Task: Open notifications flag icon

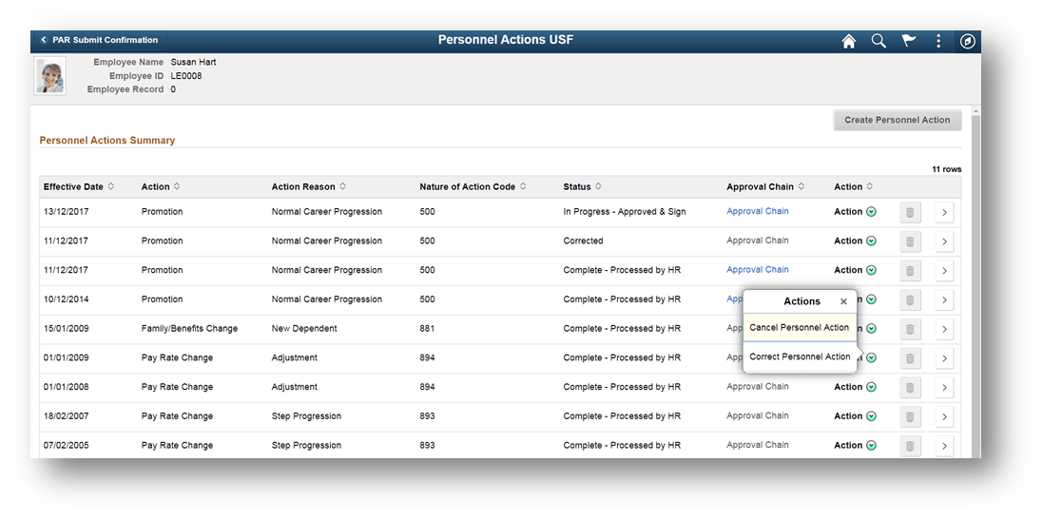Action: pos(908,41)
